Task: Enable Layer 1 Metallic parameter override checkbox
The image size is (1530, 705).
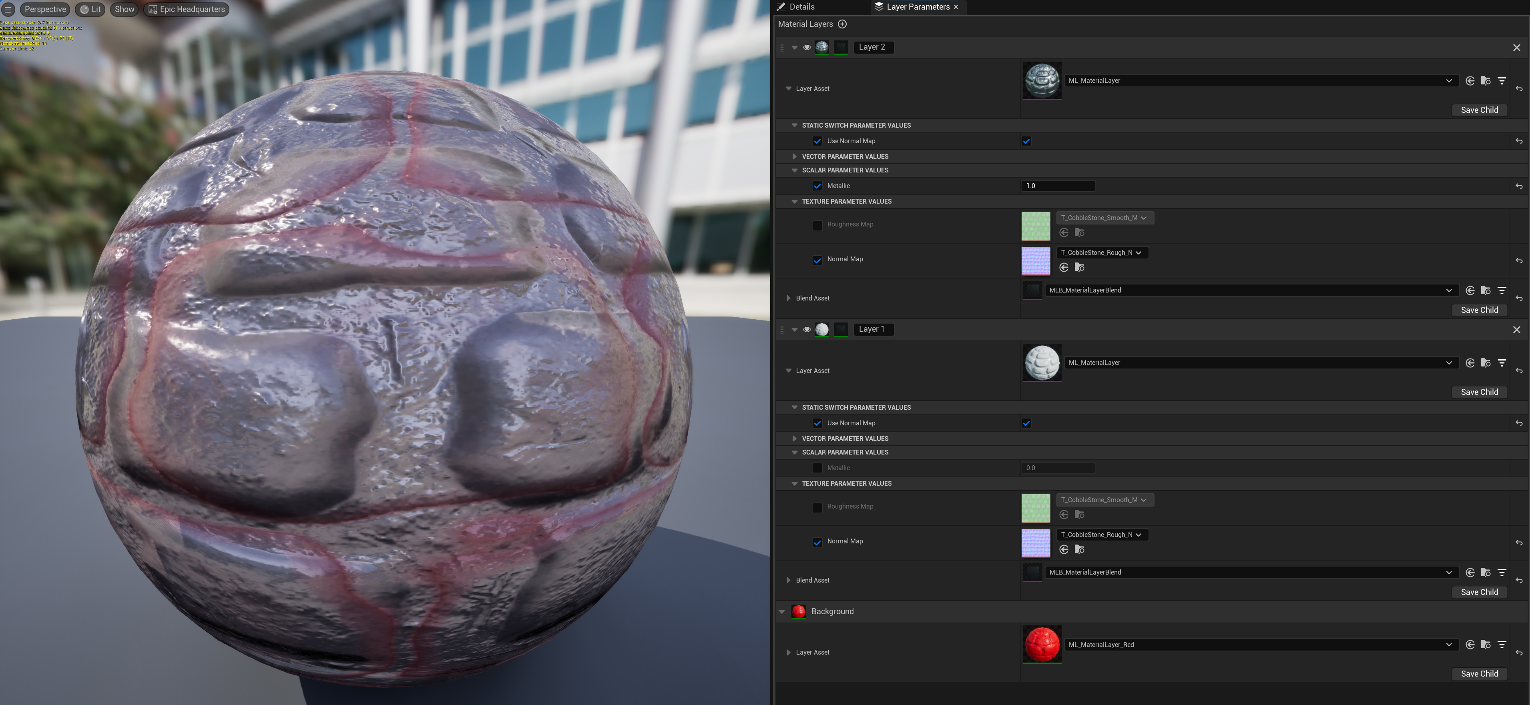Action: tap(817, 468)
